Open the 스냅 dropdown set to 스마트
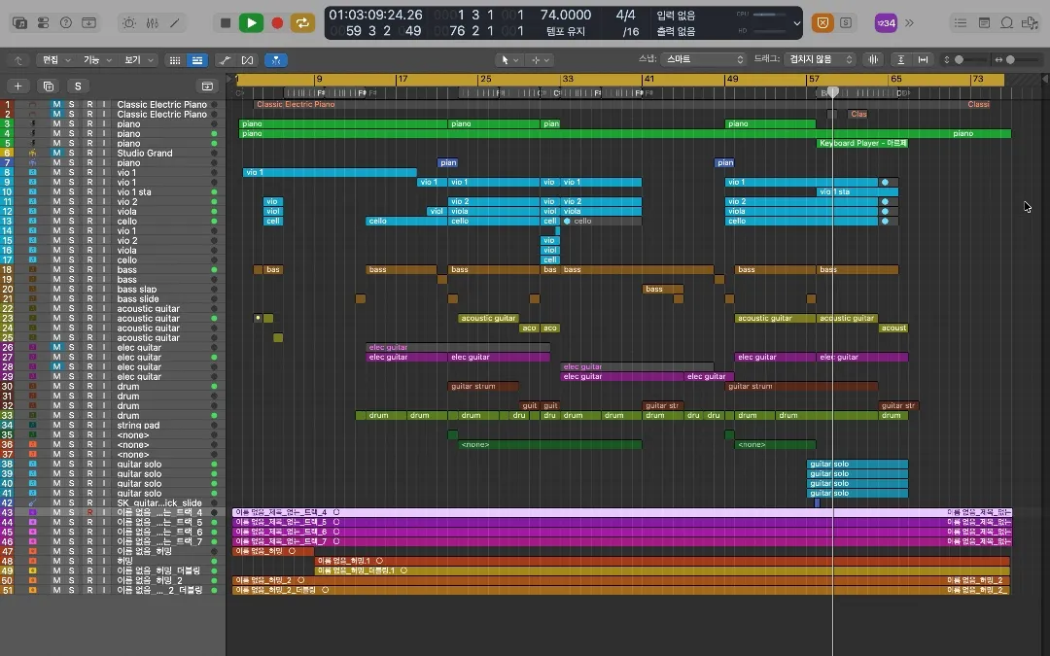The width and height of the screenshot is (1050, 656). coord(703,59)
